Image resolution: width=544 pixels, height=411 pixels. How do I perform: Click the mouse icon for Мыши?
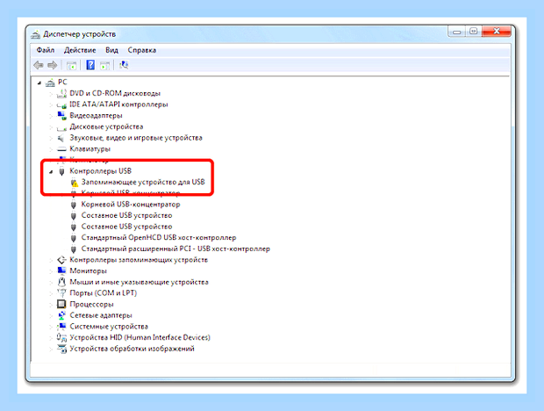(61, 282)
